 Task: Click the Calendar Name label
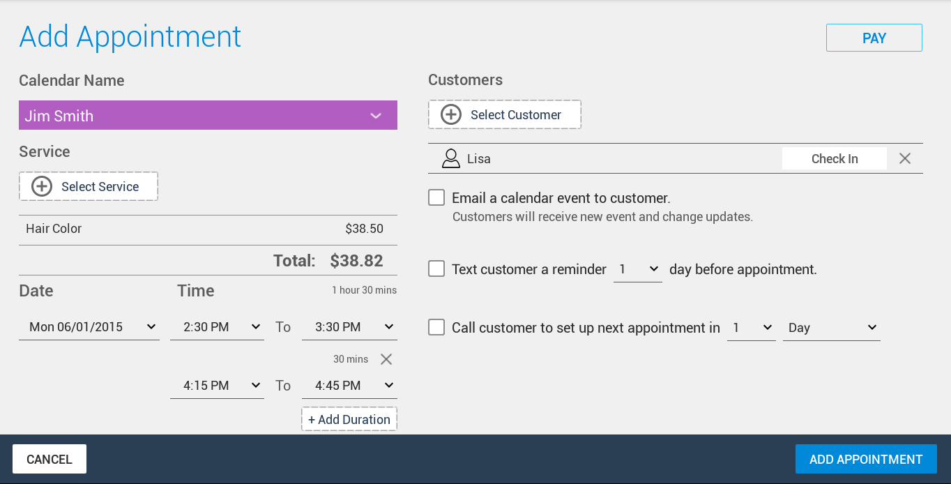72,80
